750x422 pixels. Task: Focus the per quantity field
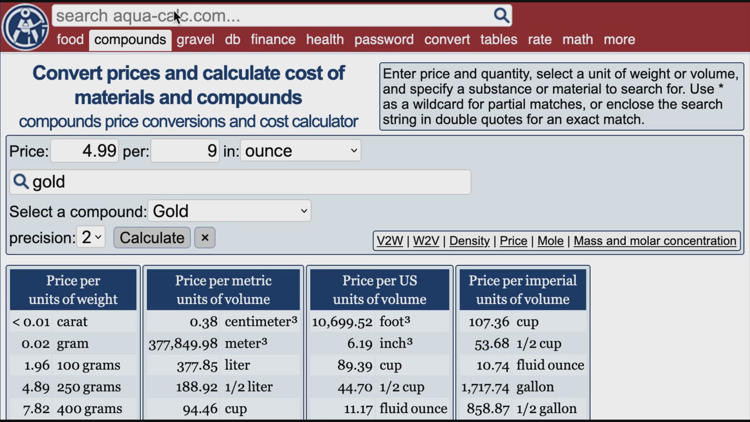(x=185, y=151)
